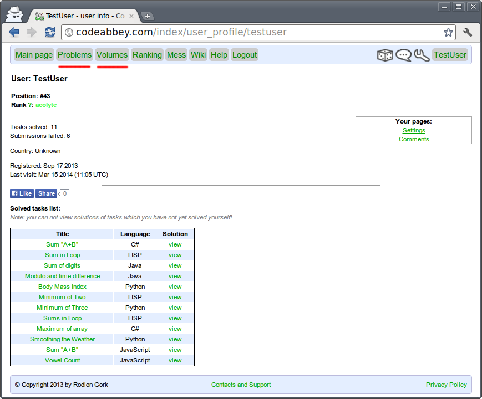Click Logout in the navigation bar
Image resolution: width=482 pixels, height=399 pixels.
pos(244,55)
